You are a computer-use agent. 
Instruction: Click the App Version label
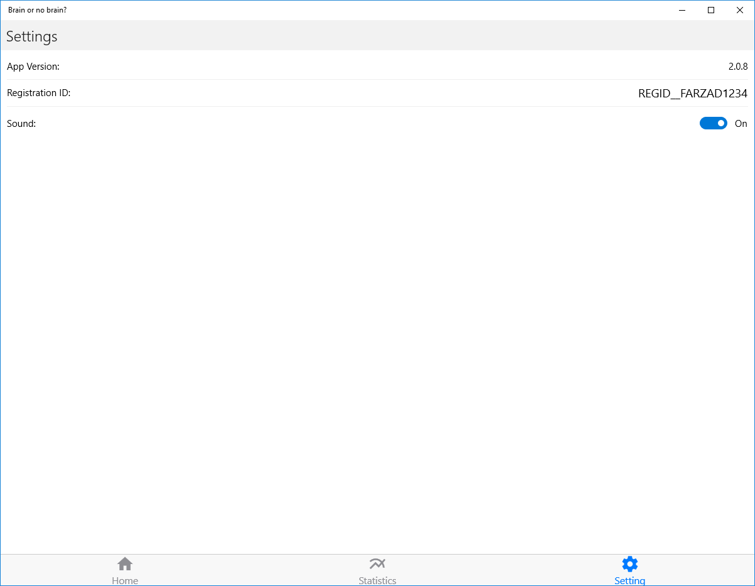(x=33, y=67)
